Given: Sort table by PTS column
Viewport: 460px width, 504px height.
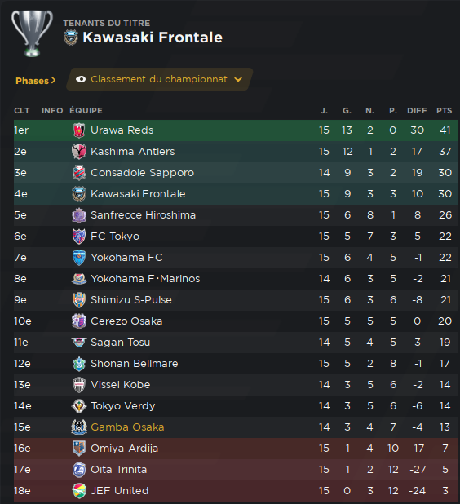Looking at the screenshot, I should click(x=445, y=111).
